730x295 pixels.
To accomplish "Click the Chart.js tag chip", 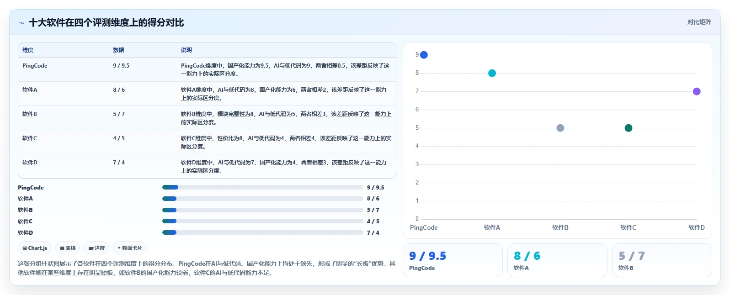I will click(x=35, y=248).
